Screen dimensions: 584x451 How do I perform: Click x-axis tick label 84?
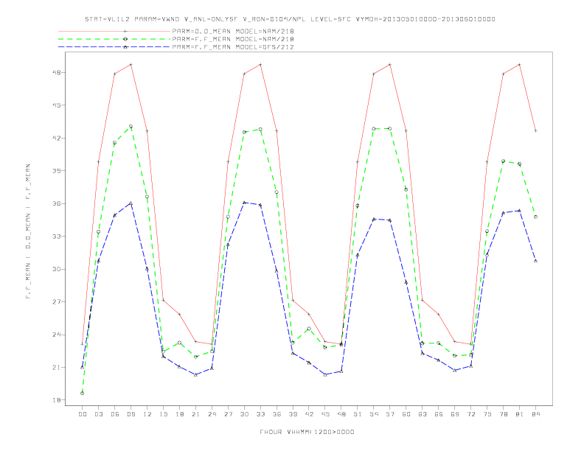(535, 414)
